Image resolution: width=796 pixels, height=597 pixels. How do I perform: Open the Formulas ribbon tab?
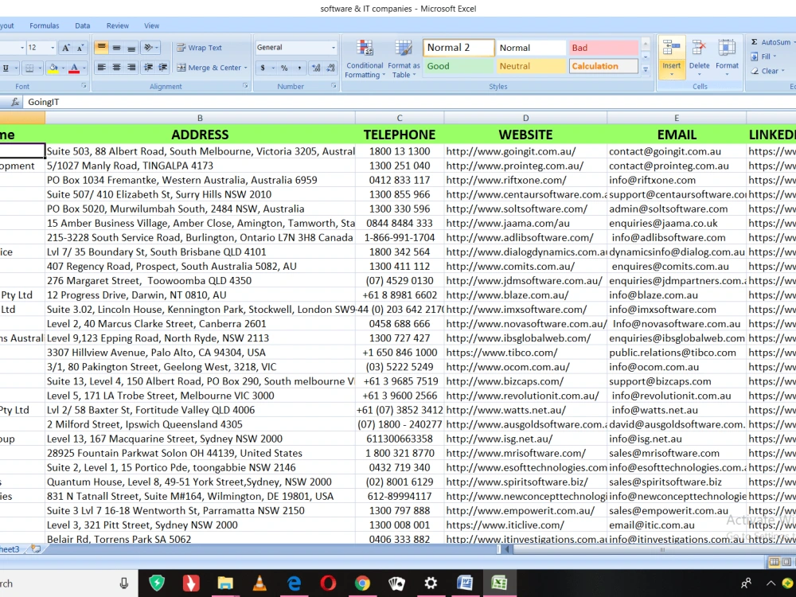tap(44, 25)
